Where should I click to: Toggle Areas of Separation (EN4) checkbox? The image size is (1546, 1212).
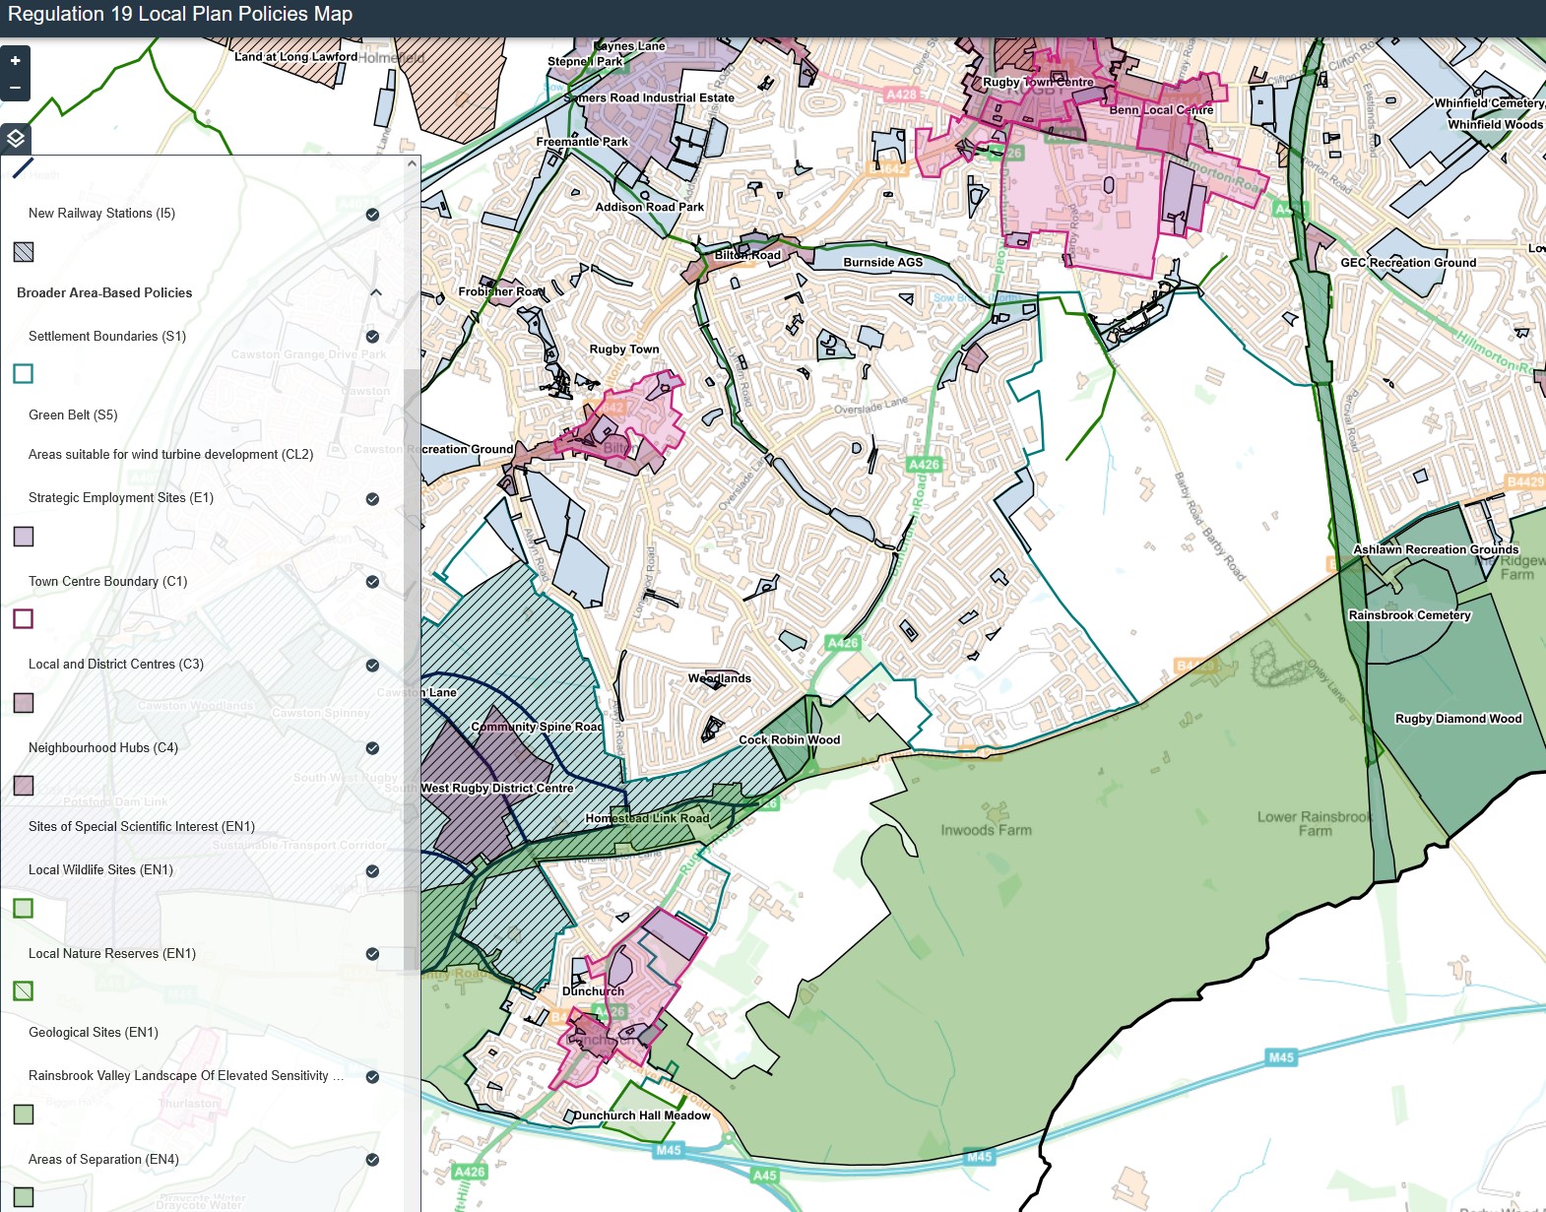[x=372, y=1160]
